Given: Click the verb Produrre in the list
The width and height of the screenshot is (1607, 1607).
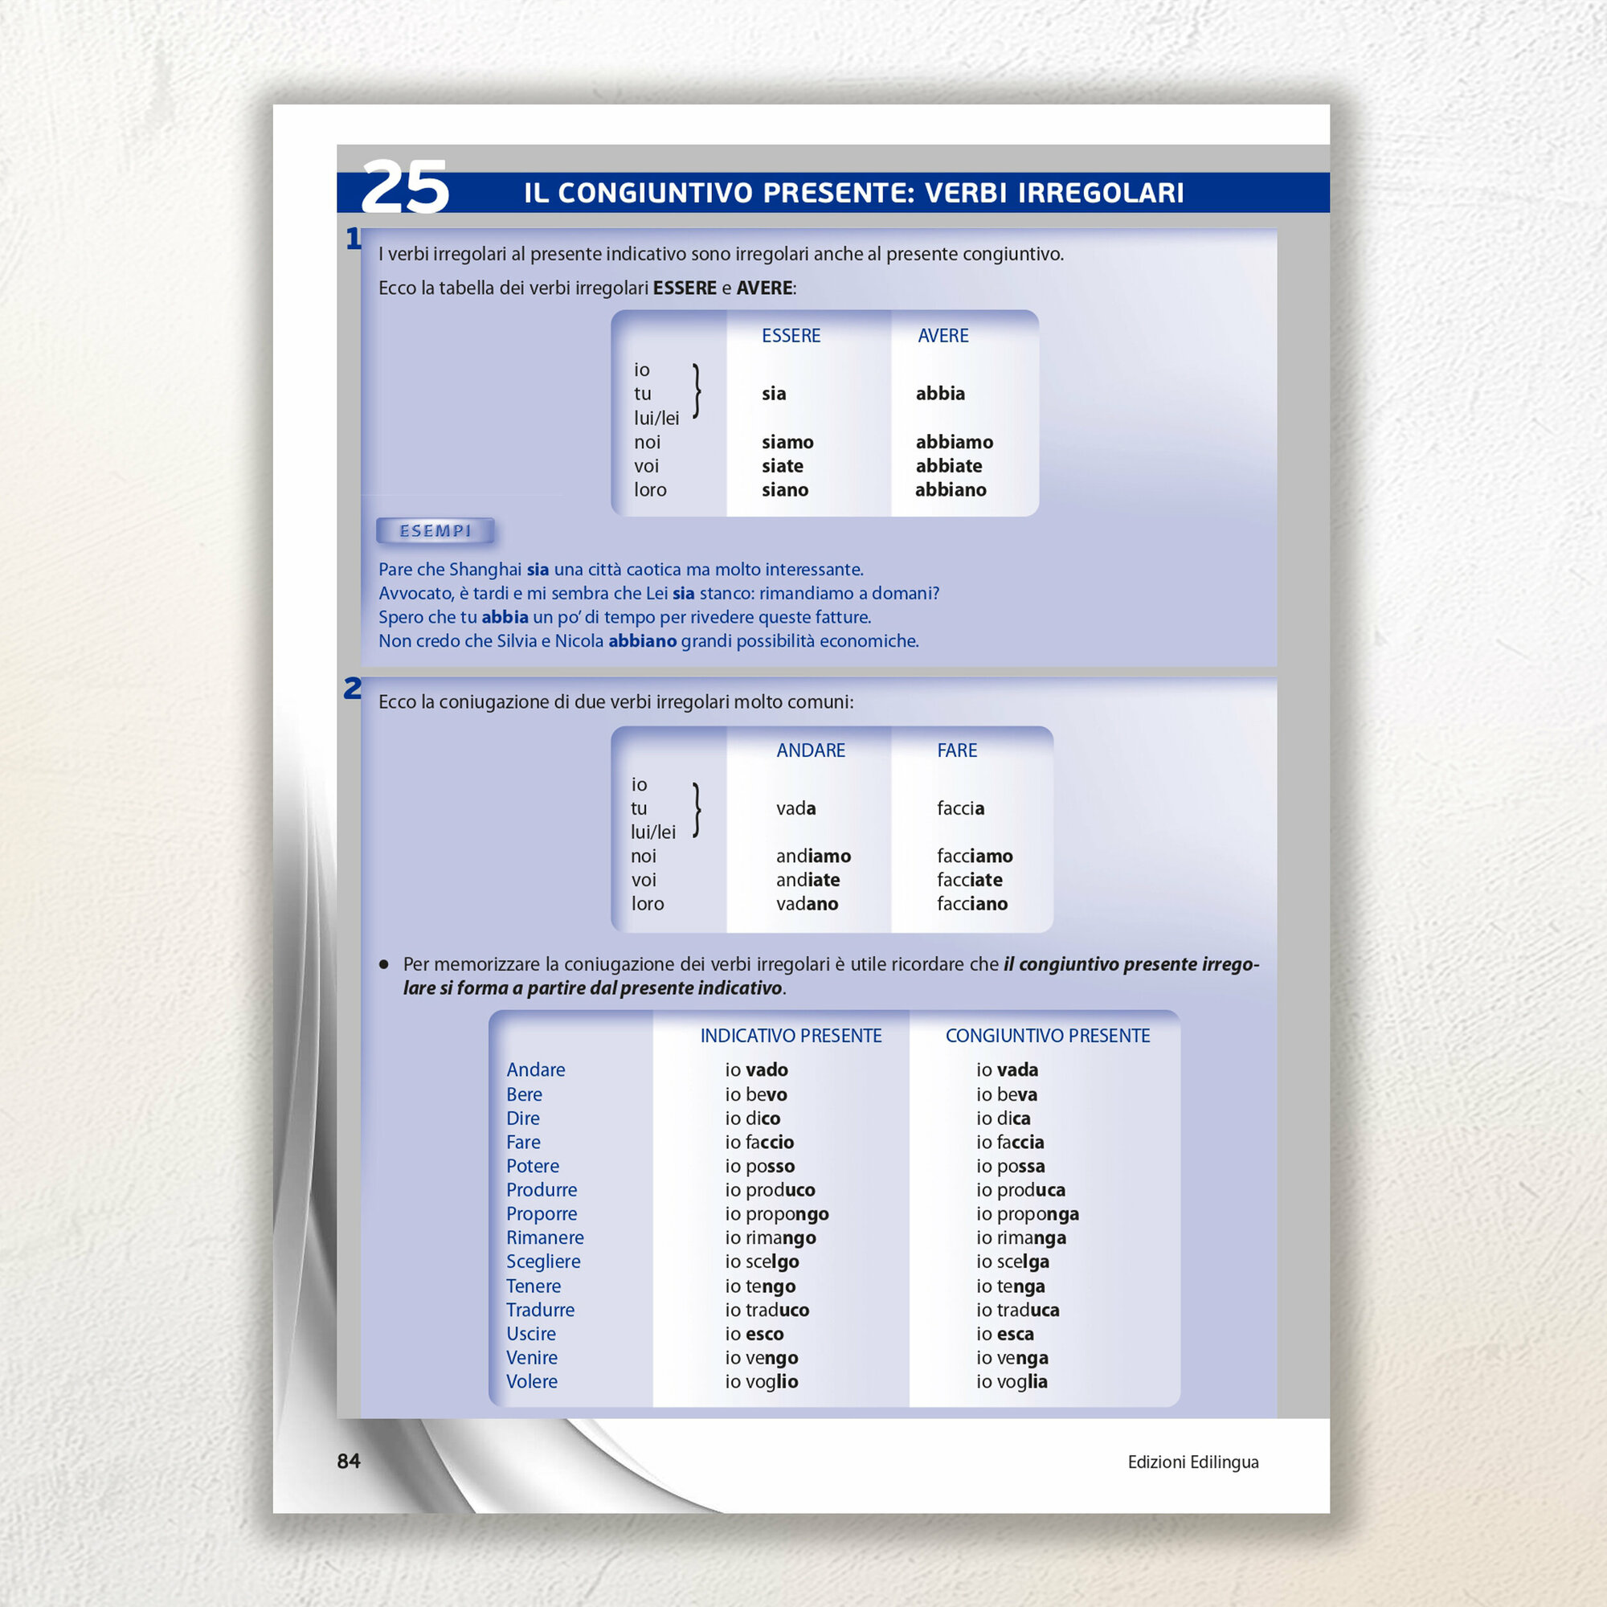Looking at the screenshot, I should point(542,1189).
